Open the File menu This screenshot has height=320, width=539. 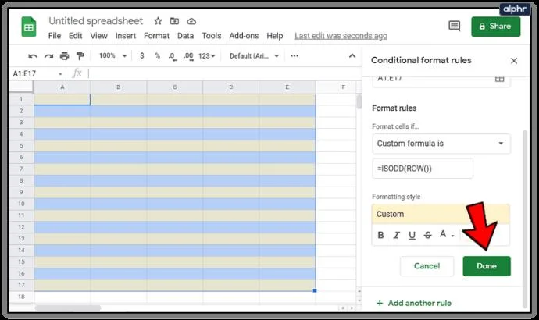coord(55,36)
